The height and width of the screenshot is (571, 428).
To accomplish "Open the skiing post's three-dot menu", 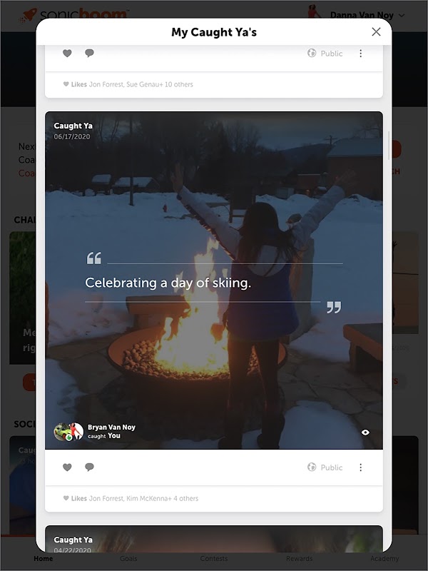I will (x=360, y=468).
